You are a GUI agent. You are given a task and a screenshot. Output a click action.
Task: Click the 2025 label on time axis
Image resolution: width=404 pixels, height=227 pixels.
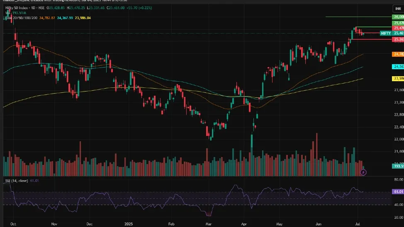129,224
